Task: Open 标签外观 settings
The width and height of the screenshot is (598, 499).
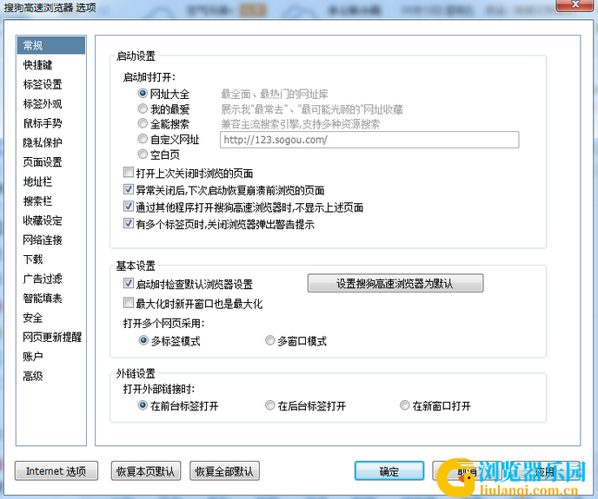Action: (43, 104)
